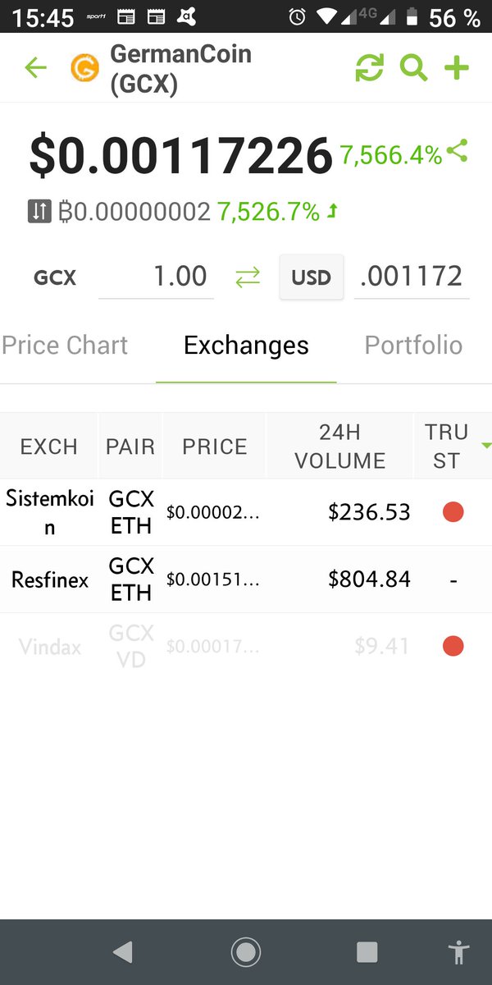Screen dimensions: 492x985
Task: Tap red trust dot for Vindax
Action: 453,647
